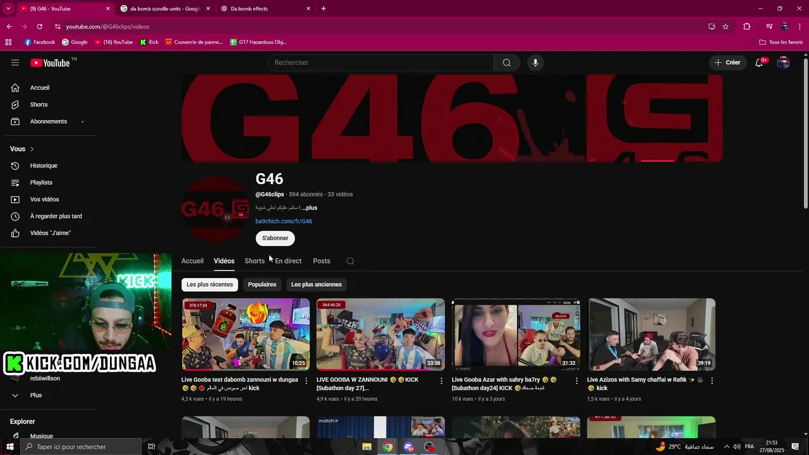Open Kick bookmark
The image size is (809, 455).
point(149,42)
